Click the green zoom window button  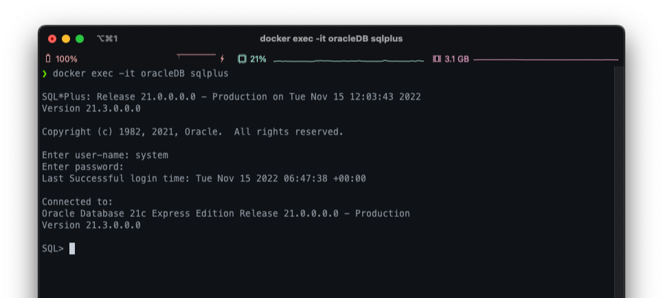[x=80, y=39]
